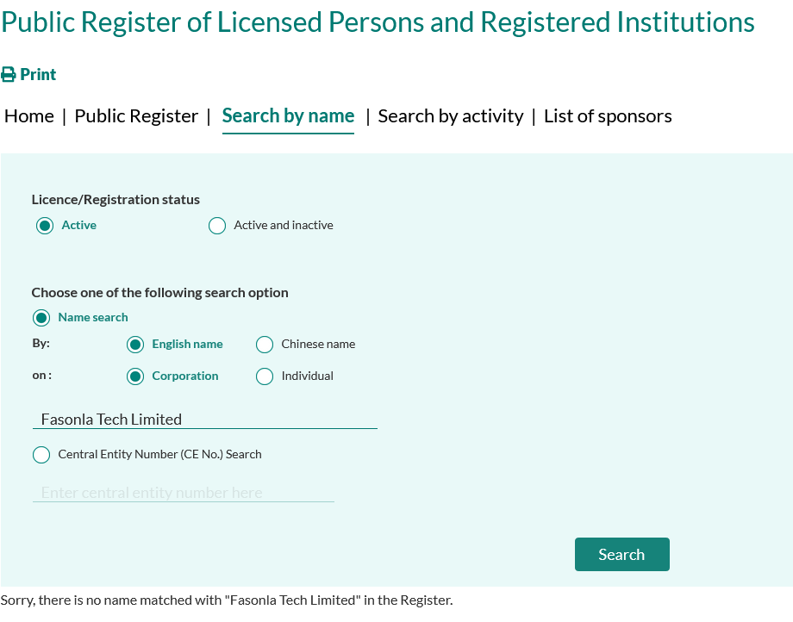
Task: Open the Public Register section
Action: tap(136, 116)
